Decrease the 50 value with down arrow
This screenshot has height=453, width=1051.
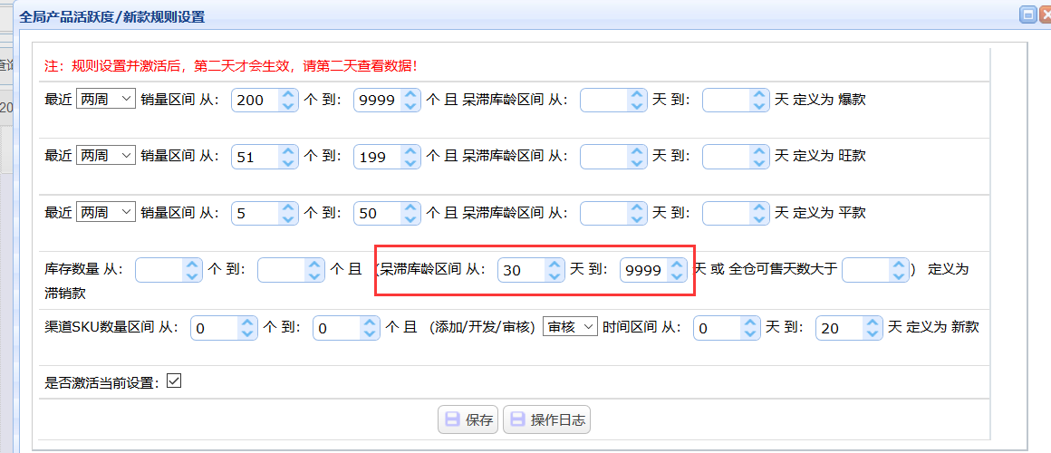point(410,220)
